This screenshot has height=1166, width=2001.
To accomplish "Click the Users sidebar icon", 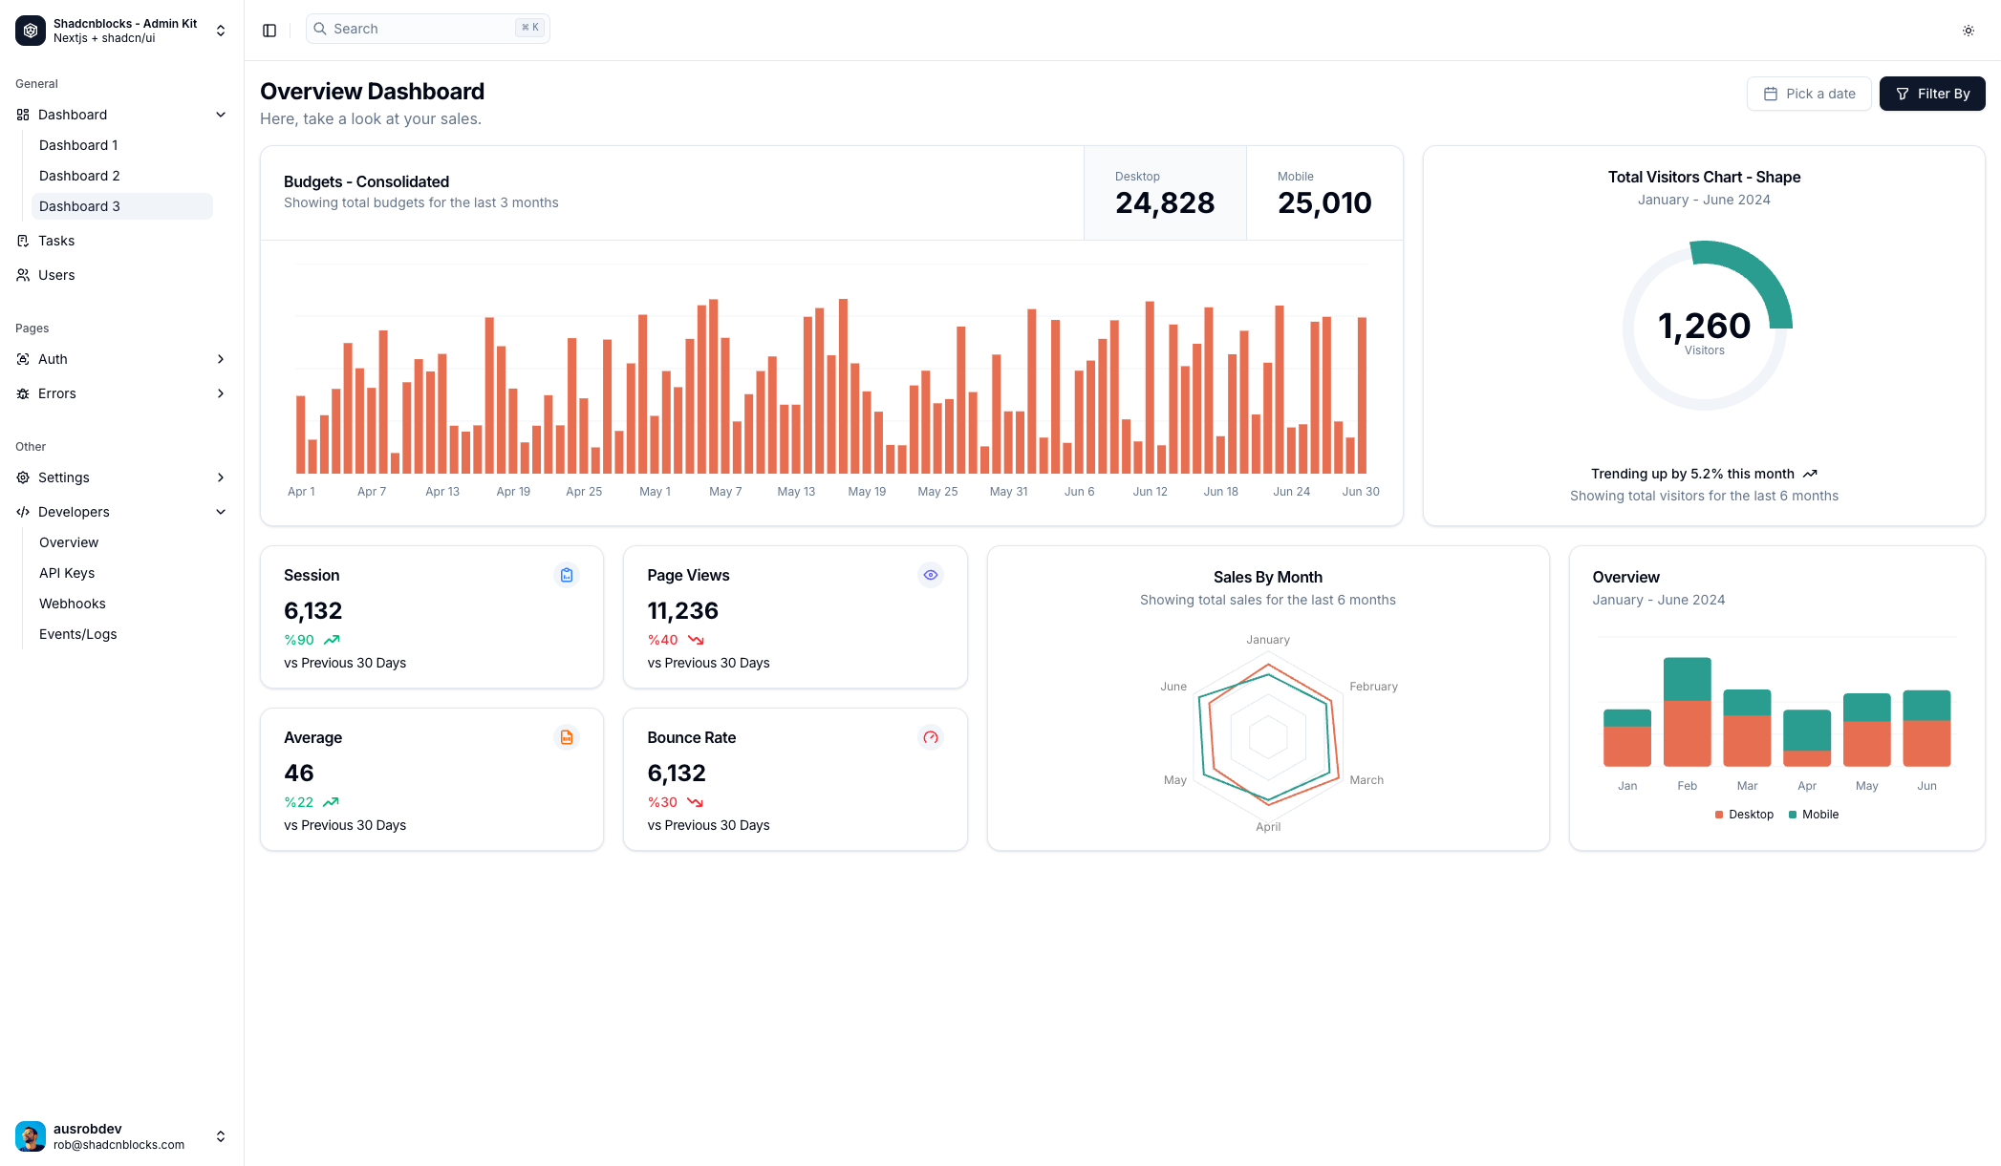I will (23, 275).
